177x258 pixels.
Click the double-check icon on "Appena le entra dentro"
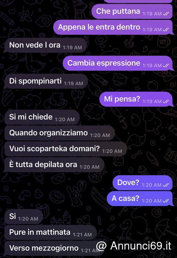coord(166,29)
